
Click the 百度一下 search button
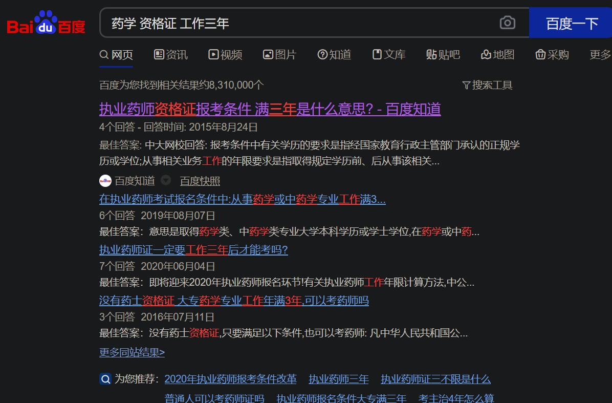point(571,23)
